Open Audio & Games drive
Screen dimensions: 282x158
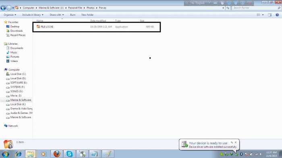[x=21, y=113]
